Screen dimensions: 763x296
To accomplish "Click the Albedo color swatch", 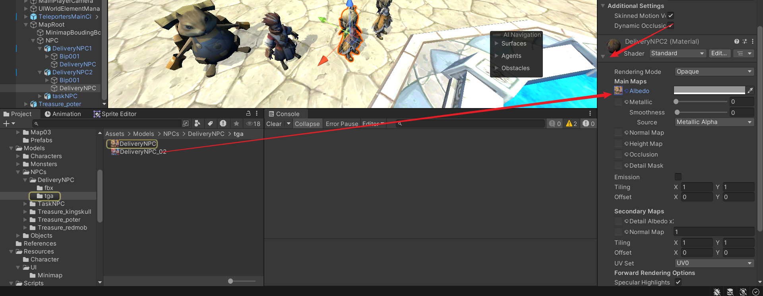I will [x=709, y=91].
